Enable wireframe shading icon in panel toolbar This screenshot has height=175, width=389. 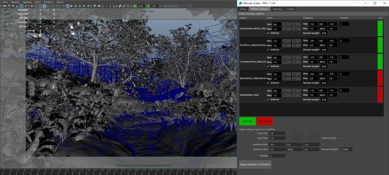coord(63,6)
